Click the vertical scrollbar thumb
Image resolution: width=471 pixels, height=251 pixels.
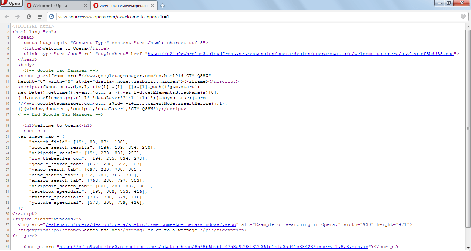(x=468, y=128)
